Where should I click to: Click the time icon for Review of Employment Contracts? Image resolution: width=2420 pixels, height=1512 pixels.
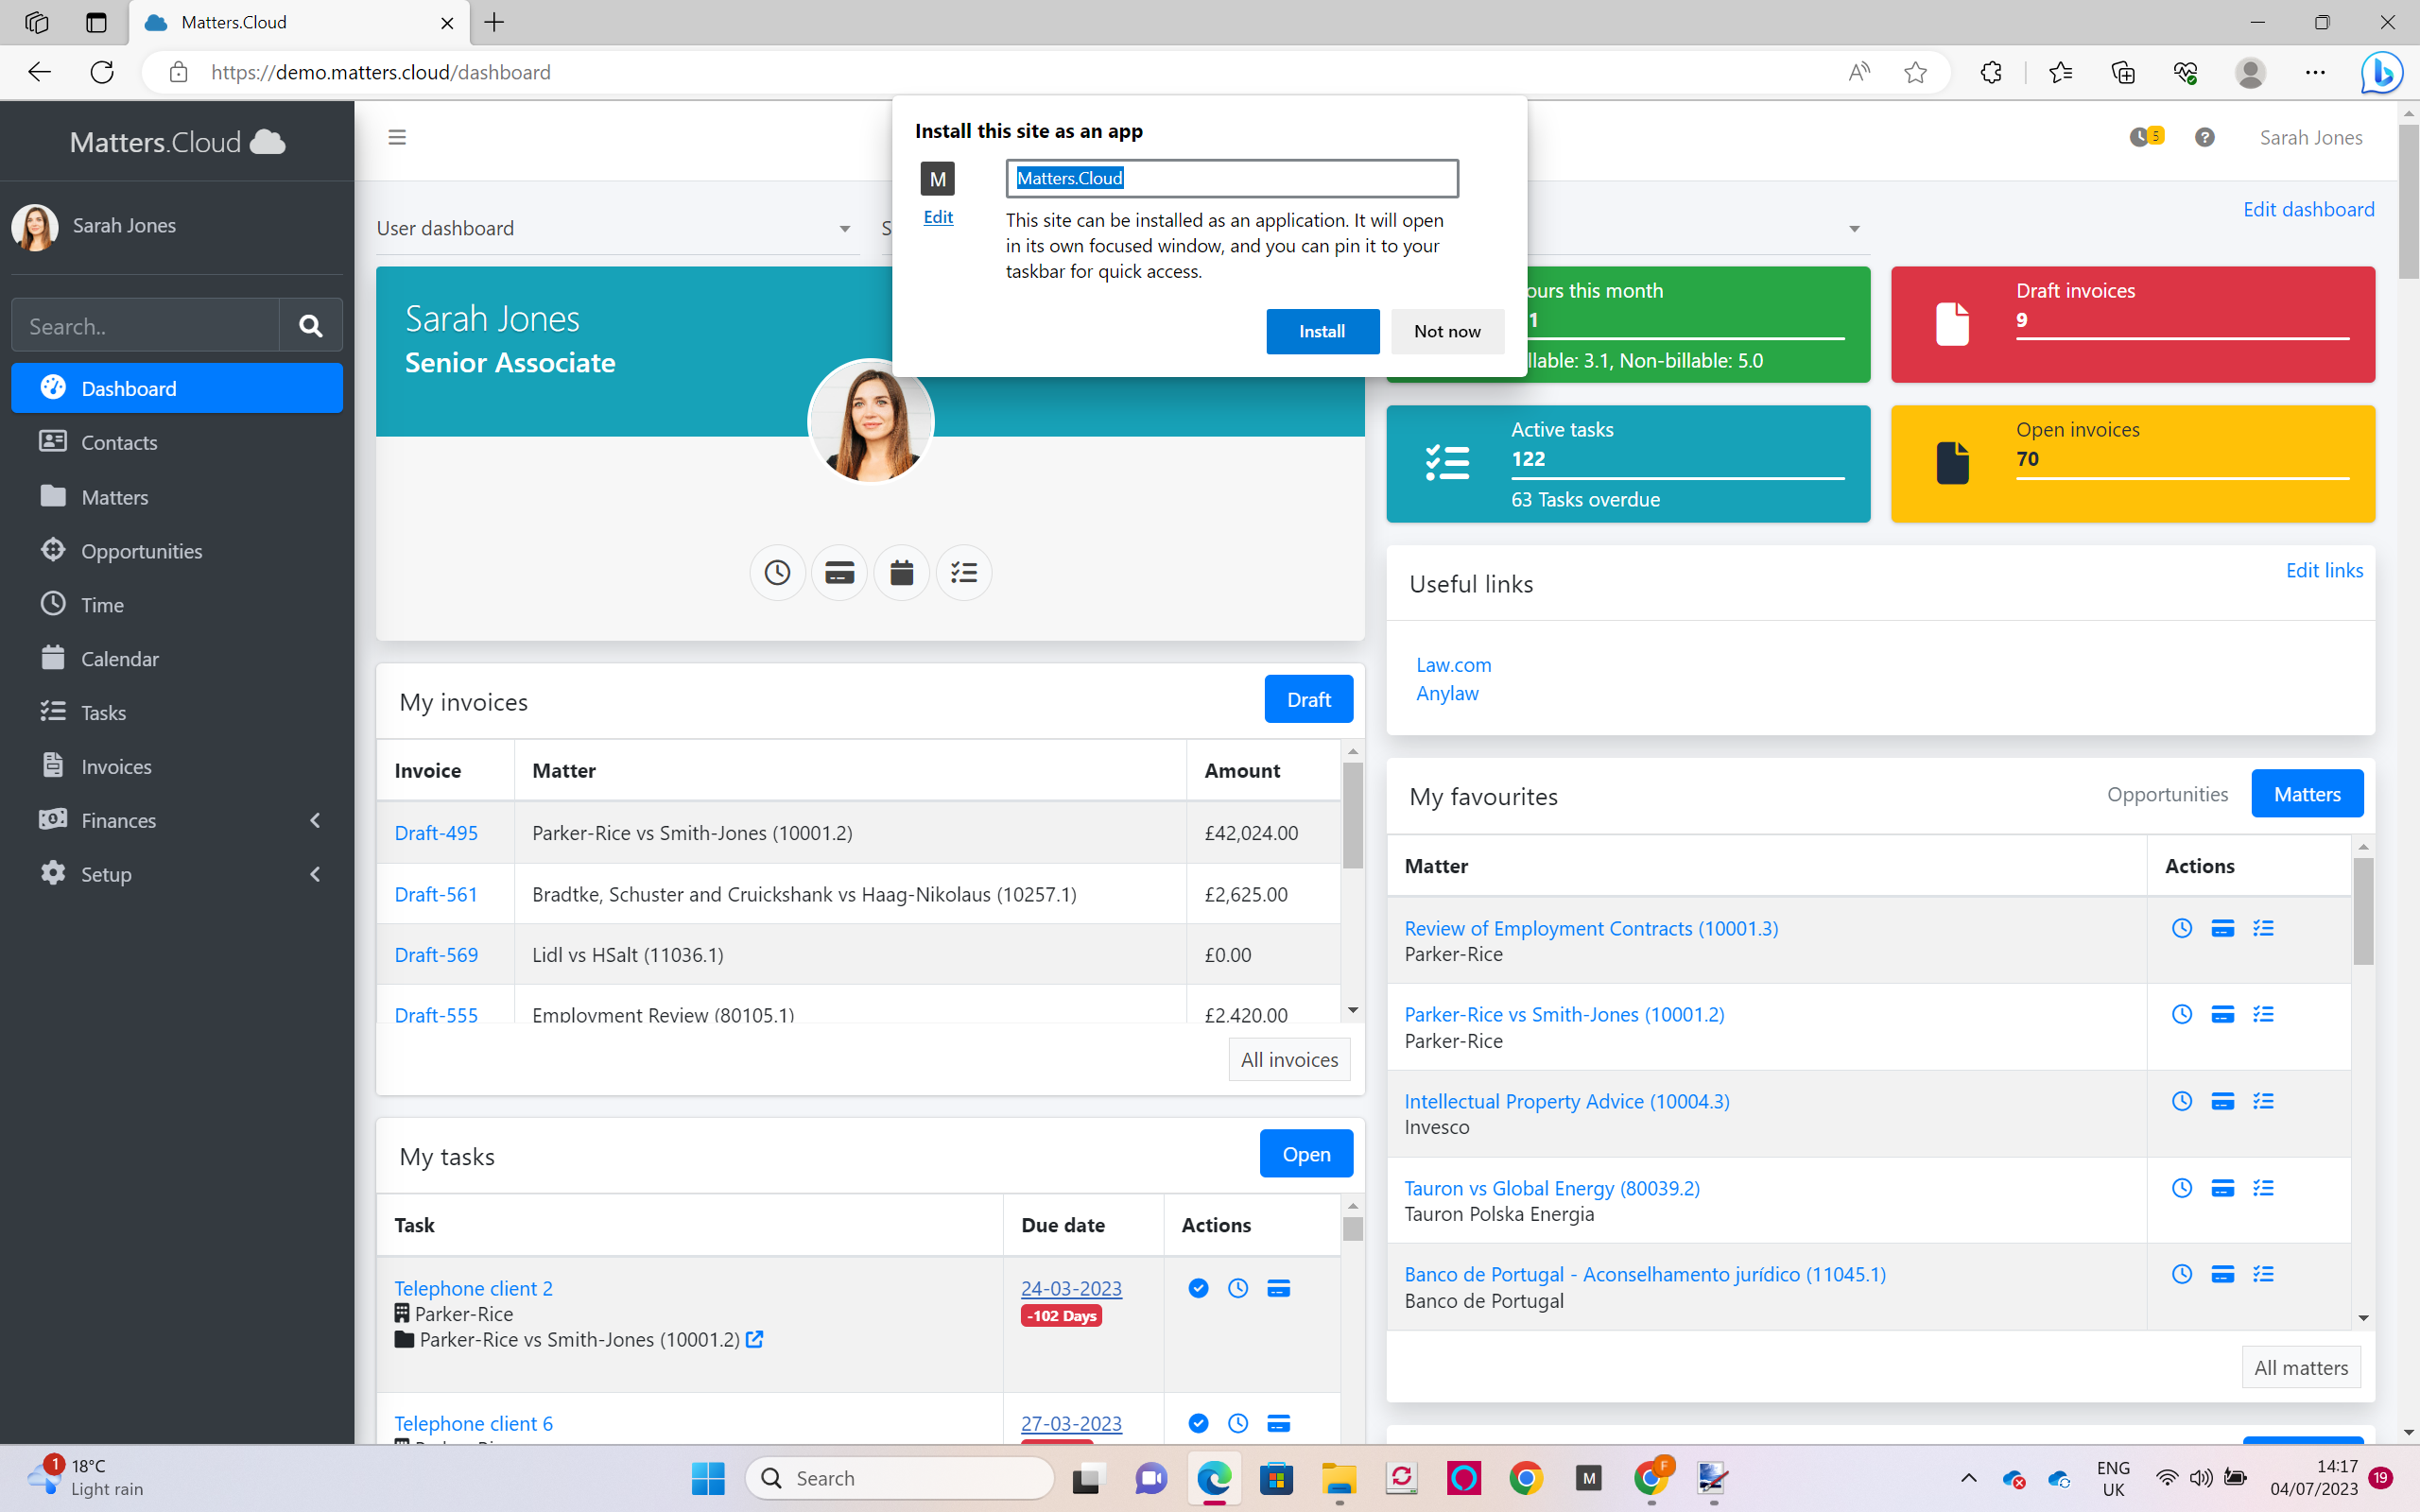2182,927
